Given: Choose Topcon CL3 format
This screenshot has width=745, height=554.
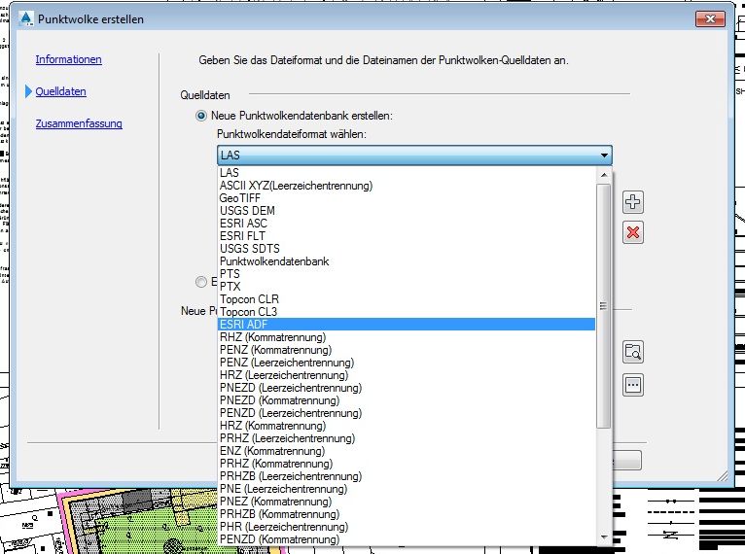Looking at the screenshot, I should coord(407,312).
